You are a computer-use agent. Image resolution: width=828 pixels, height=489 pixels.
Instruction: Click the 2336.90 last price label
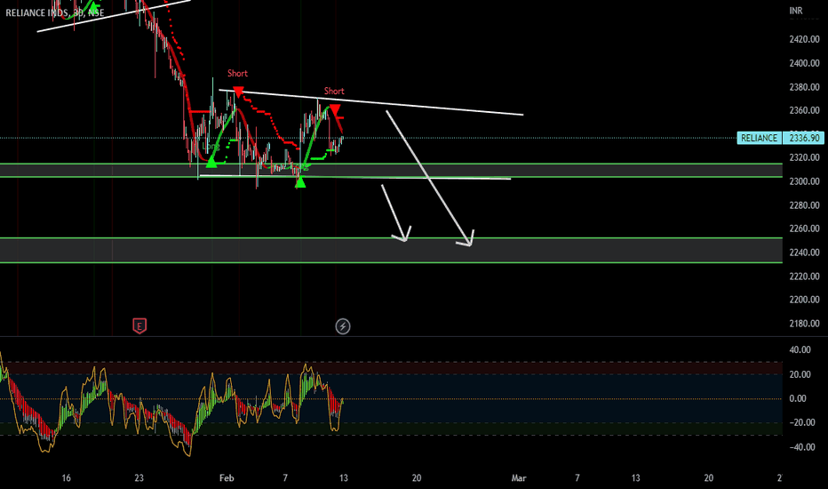(803, 138)
